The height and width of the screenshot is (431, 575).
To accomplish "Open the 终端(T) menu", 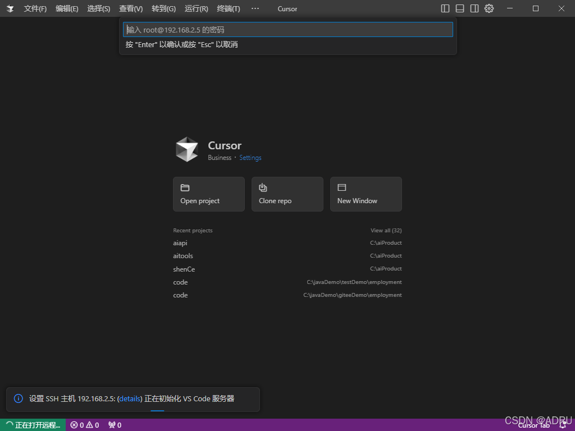I will pyautogui.click(x=229, y=9).
